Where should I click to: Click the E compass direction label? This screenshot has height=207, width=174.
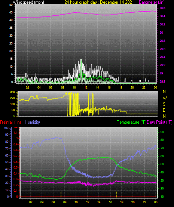coord(164,110)
